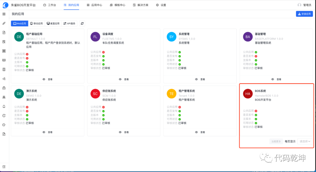Viewport: 316px width, 172px height.
Task: Open the 请选择 page-size dropdown
Action: click(x=305, y=141)
